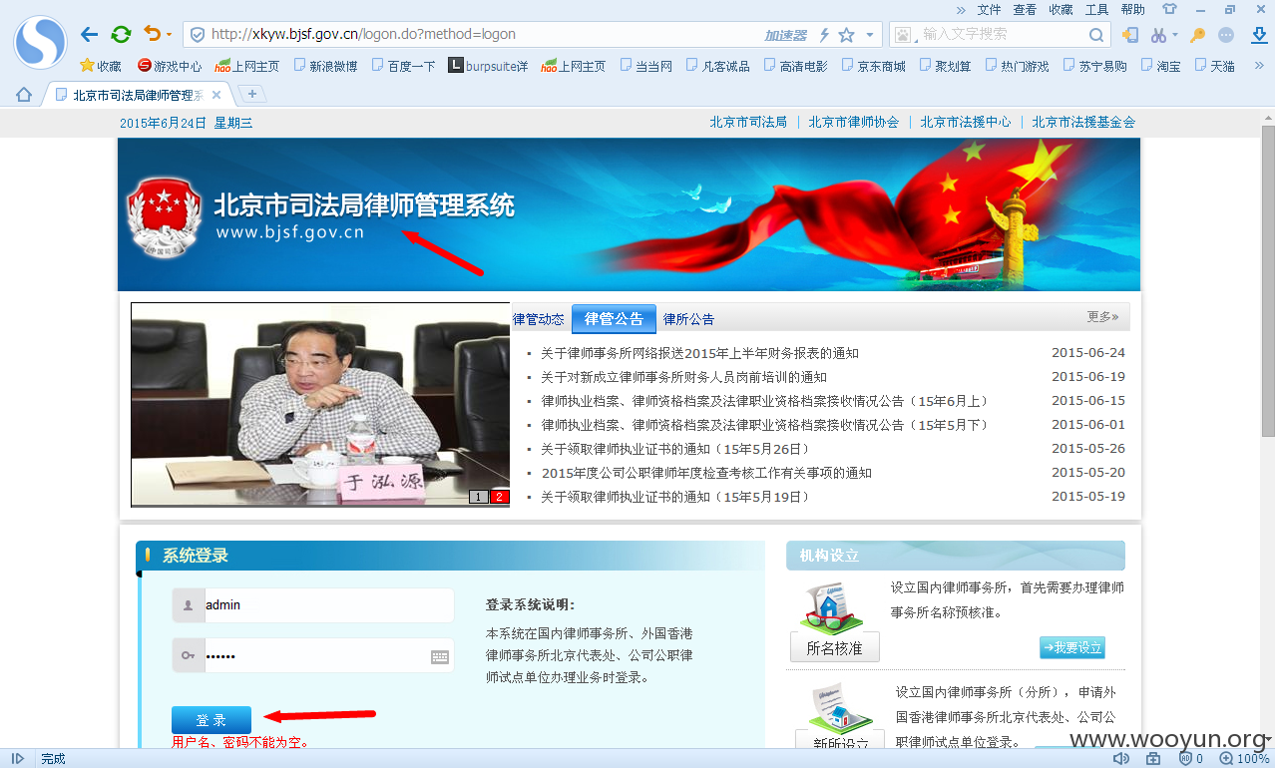The height and width of the screenshot is (768, 1275).
Task: Show slide 2 of the photo carousel
Action: [499, 497]
